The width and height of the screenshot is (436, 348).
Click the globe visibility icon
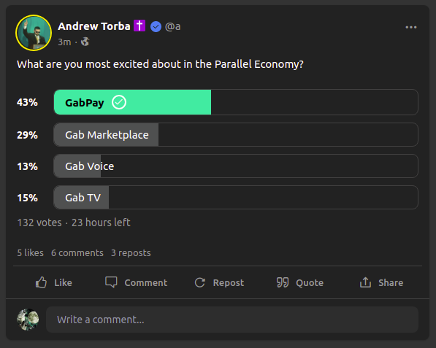[85, 42]
